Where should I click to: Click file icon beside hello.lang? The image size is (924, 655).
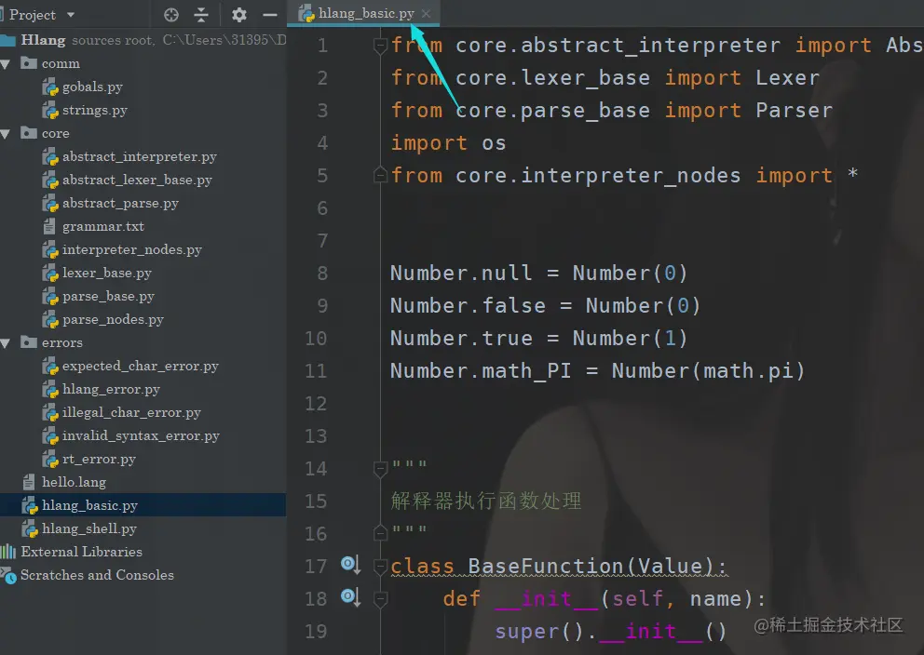tap(29, 482)
